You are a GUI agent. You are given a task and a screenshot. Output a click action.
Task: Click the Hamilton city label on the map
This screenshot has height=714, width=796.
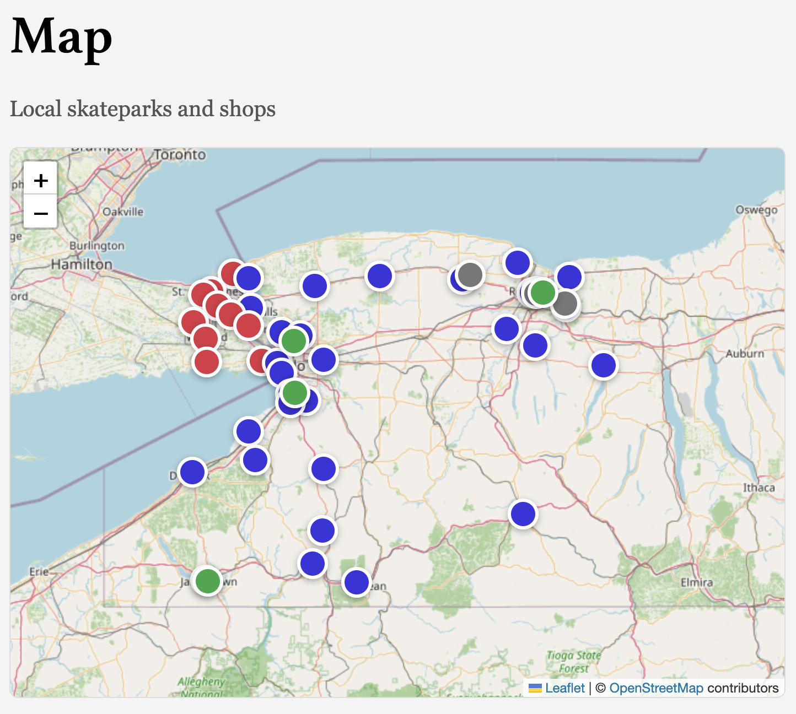82,264
